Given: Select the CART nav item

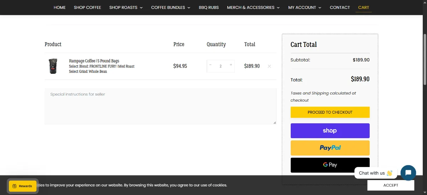Looking at the screenshot, I should pyautogui.click(x=364, y=7).
